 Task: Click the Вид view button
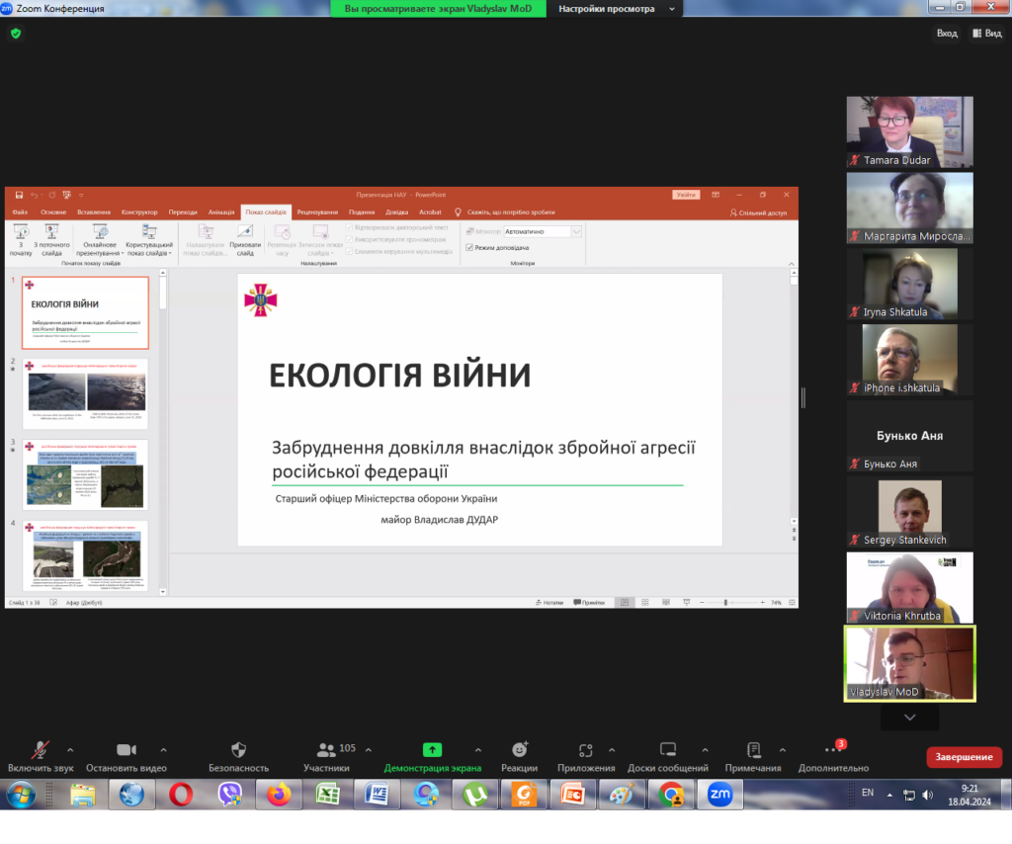[985, 33]
